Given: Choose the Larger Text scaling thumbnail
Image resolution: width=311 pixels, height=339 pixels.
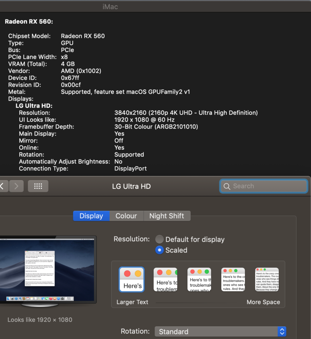Looking at the screenshot, I should [131, 280].
